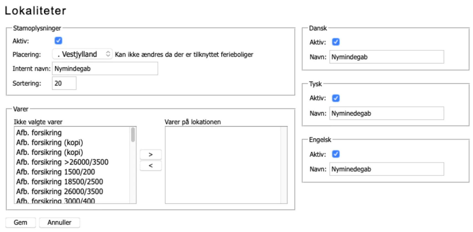Viewport: 473px width, 232px height.
Task: Click the Tysk Navn input
Action: (386, 113)
